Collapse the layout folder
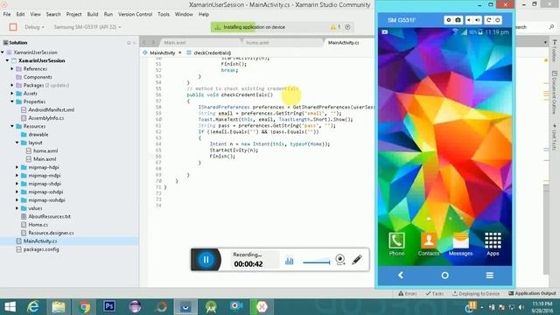The width and height of the screenshot is (560, 315). click(x=17, y=143)
